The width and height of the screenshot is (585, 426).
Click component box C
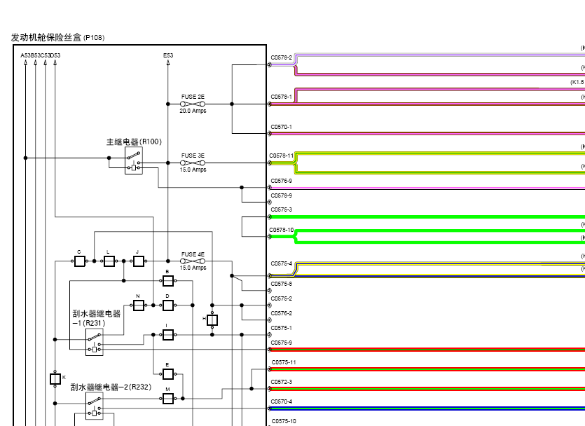point(79,261)
